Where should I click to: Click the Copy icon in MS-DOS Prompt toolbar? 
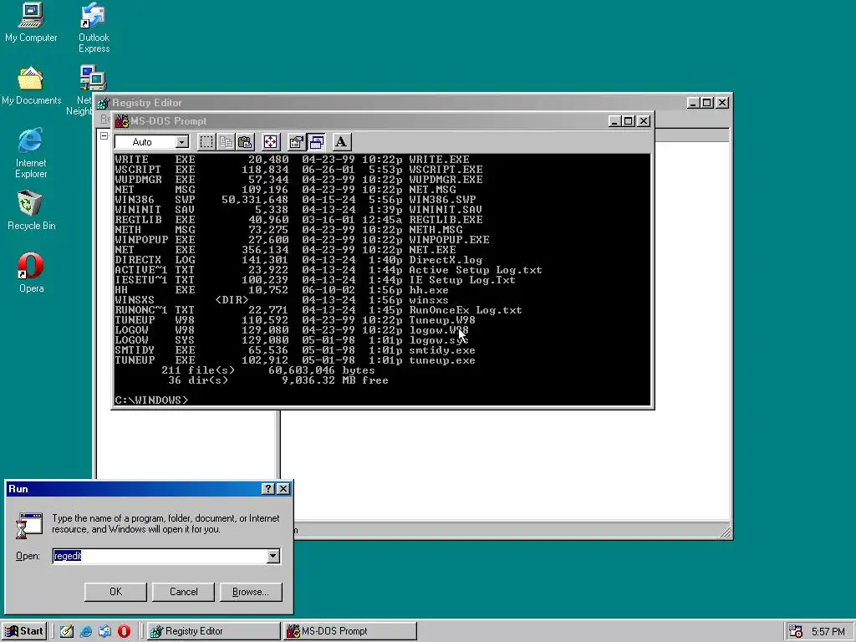point(226,142)
